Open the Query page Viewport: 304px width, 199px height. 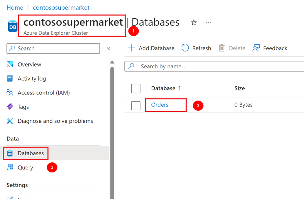[x=25, y=167]
